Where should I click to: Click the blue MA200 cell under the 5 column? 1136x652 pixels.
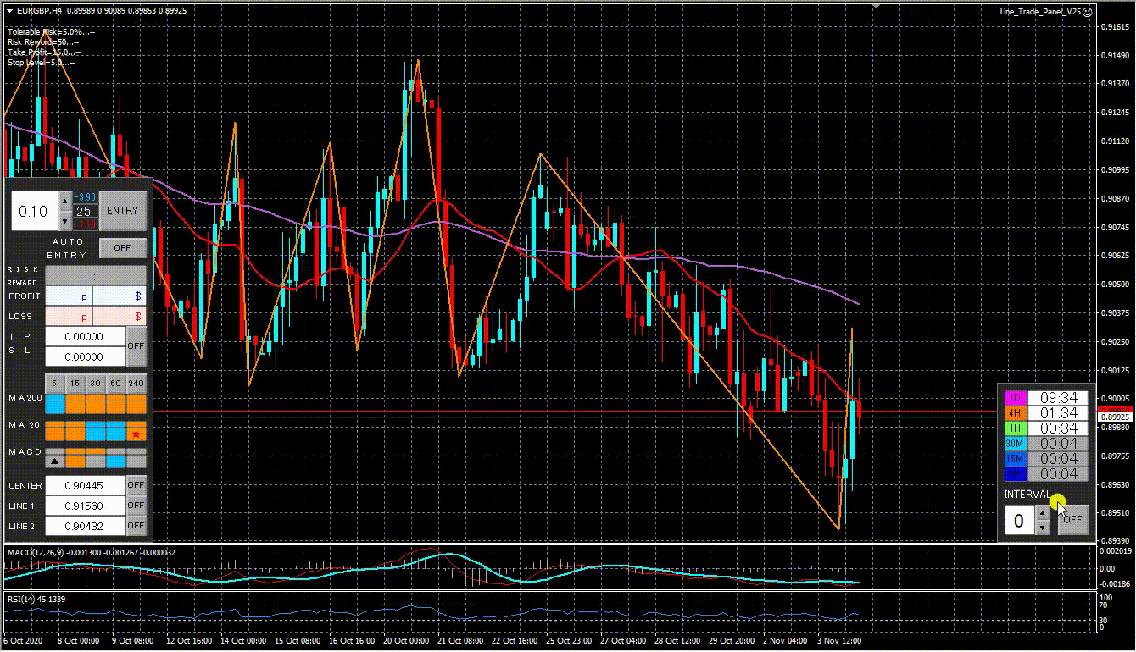[55, 403]
